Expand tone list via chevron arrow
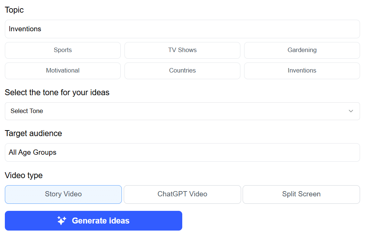This screenshot has width=366, height=238. [351, 111]
